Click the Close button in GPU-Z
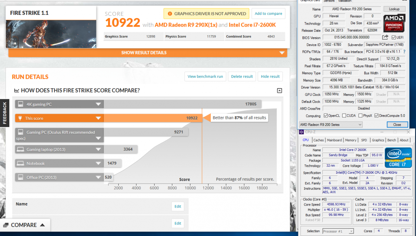 click(397, 125)
